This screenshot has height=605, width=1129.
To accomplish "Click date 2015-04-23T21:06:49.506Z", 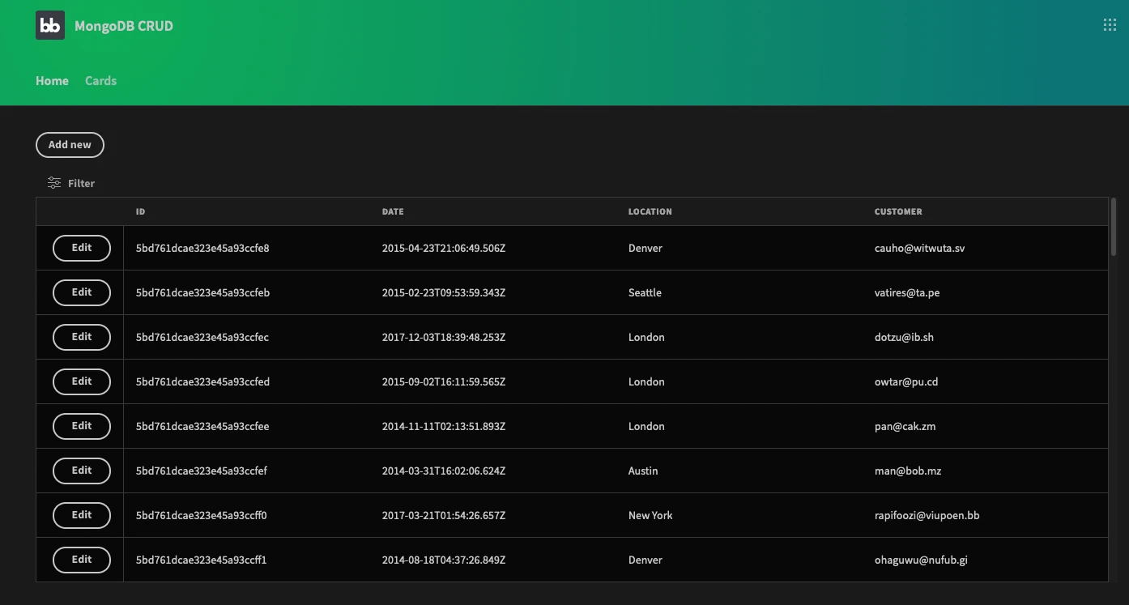I will pyautogui.click(x=444, y=248).
